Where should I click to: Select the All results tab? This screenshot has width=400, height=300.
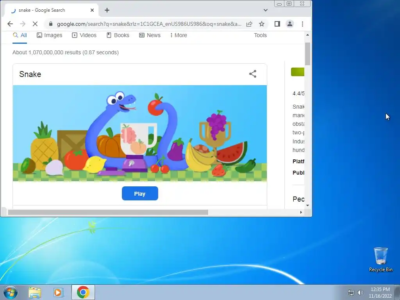coord(20,35)
